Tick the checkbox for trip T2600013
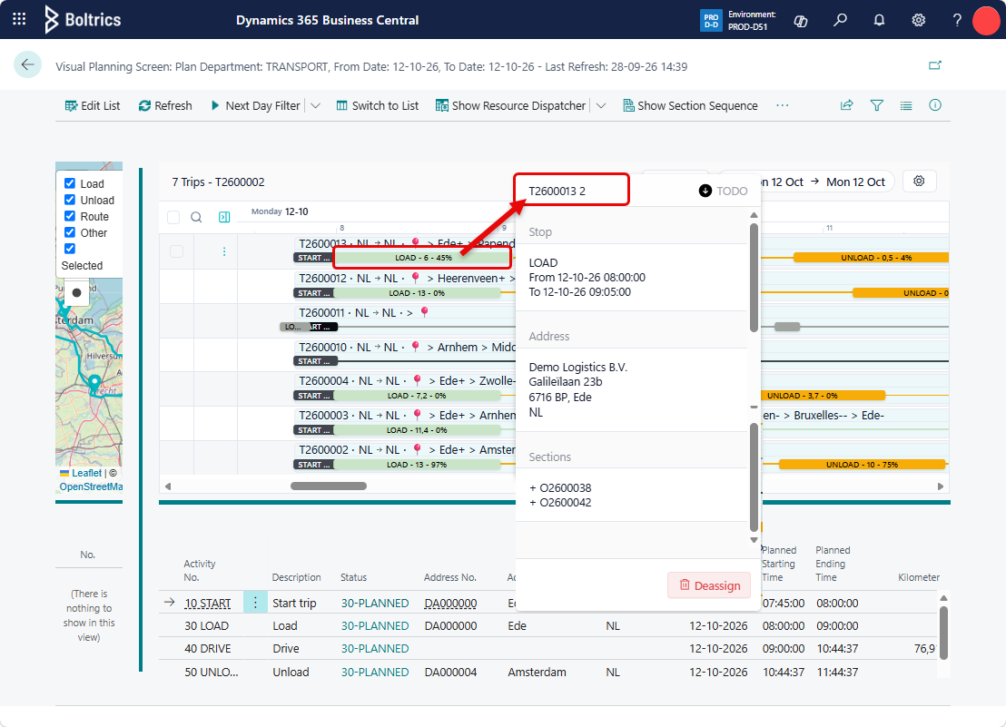The height and width of the screenshot is (727, 1006). click(176, 251)
